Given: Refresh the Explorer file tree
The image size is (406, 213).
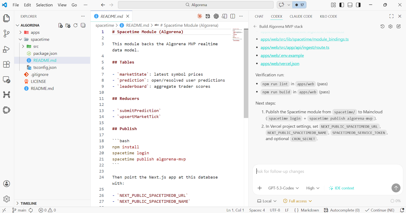Looking at the screenshot, I should 75,25.
